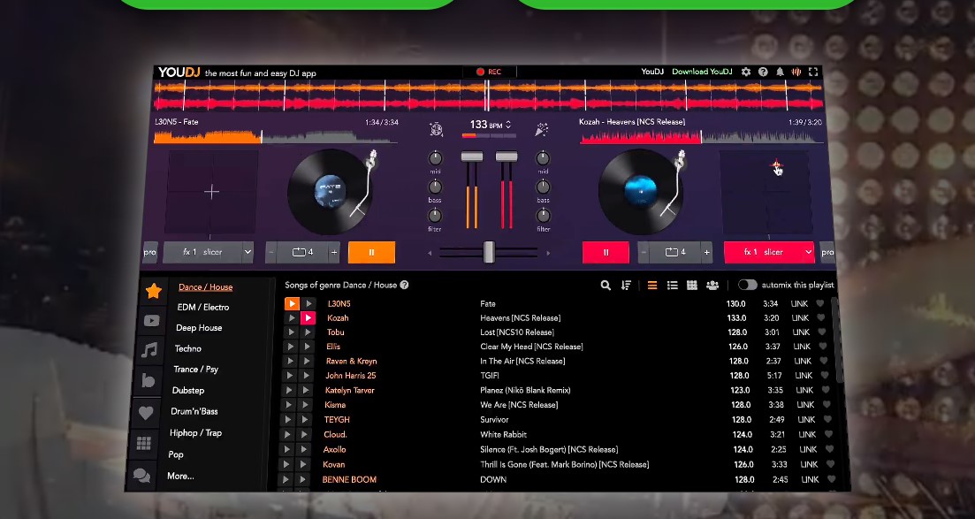Expand More... genres list
The width and height of the screenshot is (975, 519).
pos(181,476)
